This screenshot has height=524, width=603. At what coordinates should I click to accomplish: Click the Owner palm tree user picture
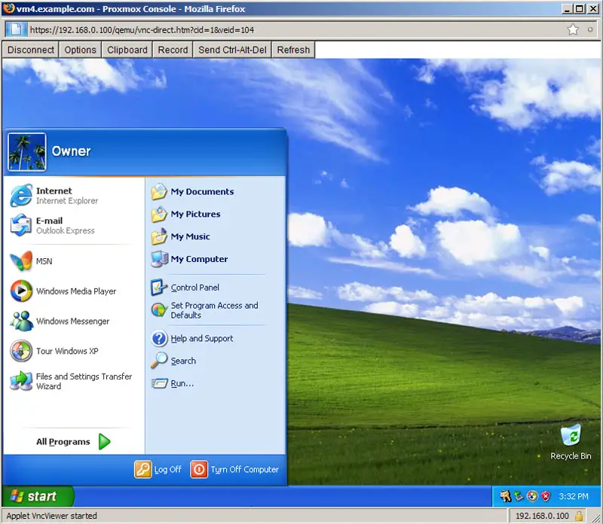27,152
